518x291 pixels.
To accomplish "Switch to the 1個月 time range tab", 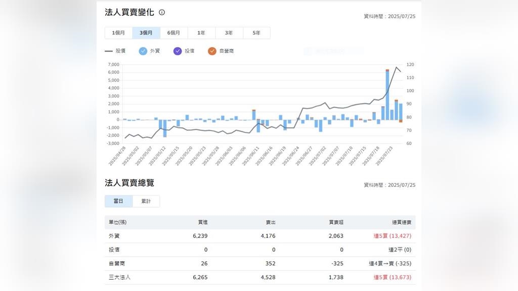I will pyautogui.click(x=118, y=33).
